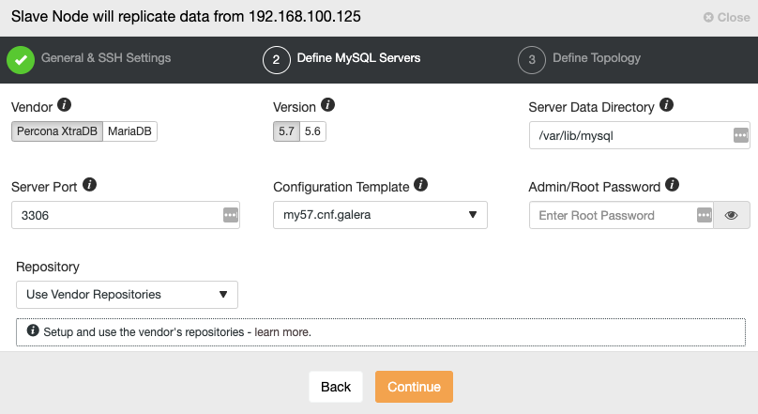Screen dimensions: 758x414
Task: Open the Define Topology step
Action: coord(579,59)
